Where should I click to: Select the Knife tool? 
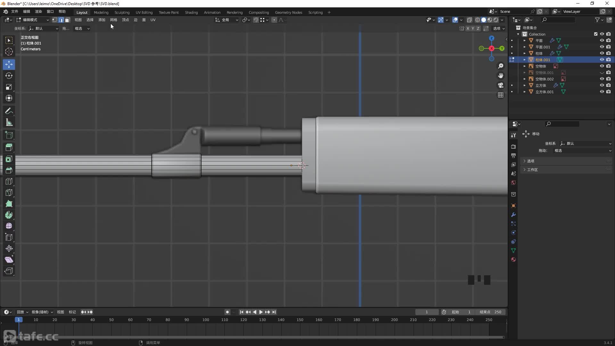tap(9, 193)
